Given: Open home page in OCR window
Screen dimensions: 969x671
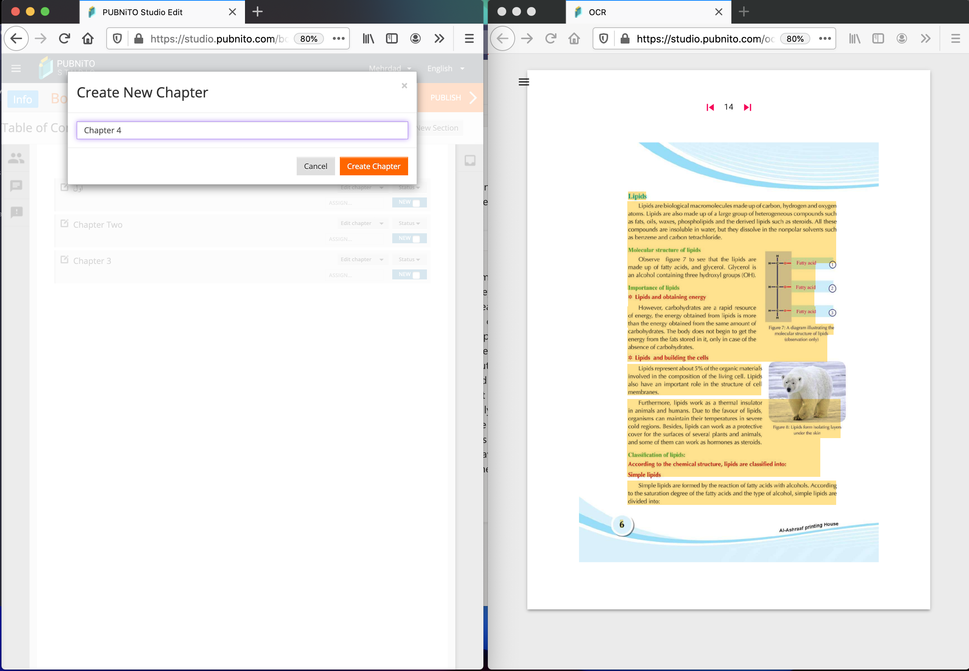Looking at the screenshot, I should pos(574,39).
